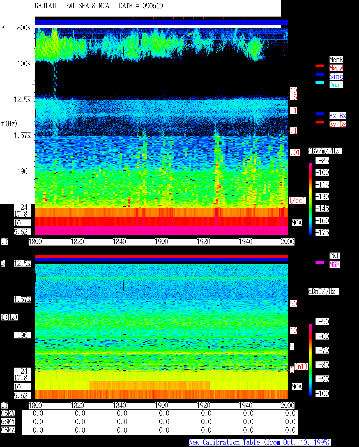Select the red Ey Bz legend marker
Image resolution: width=359 pixels, height=447 pixels.
tap(320, 122)
